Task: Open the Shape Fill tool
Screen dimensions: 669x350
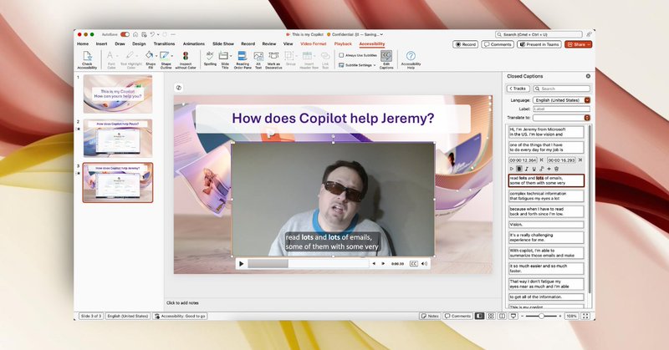Action: pyautogui.click(x=151, y=59)
